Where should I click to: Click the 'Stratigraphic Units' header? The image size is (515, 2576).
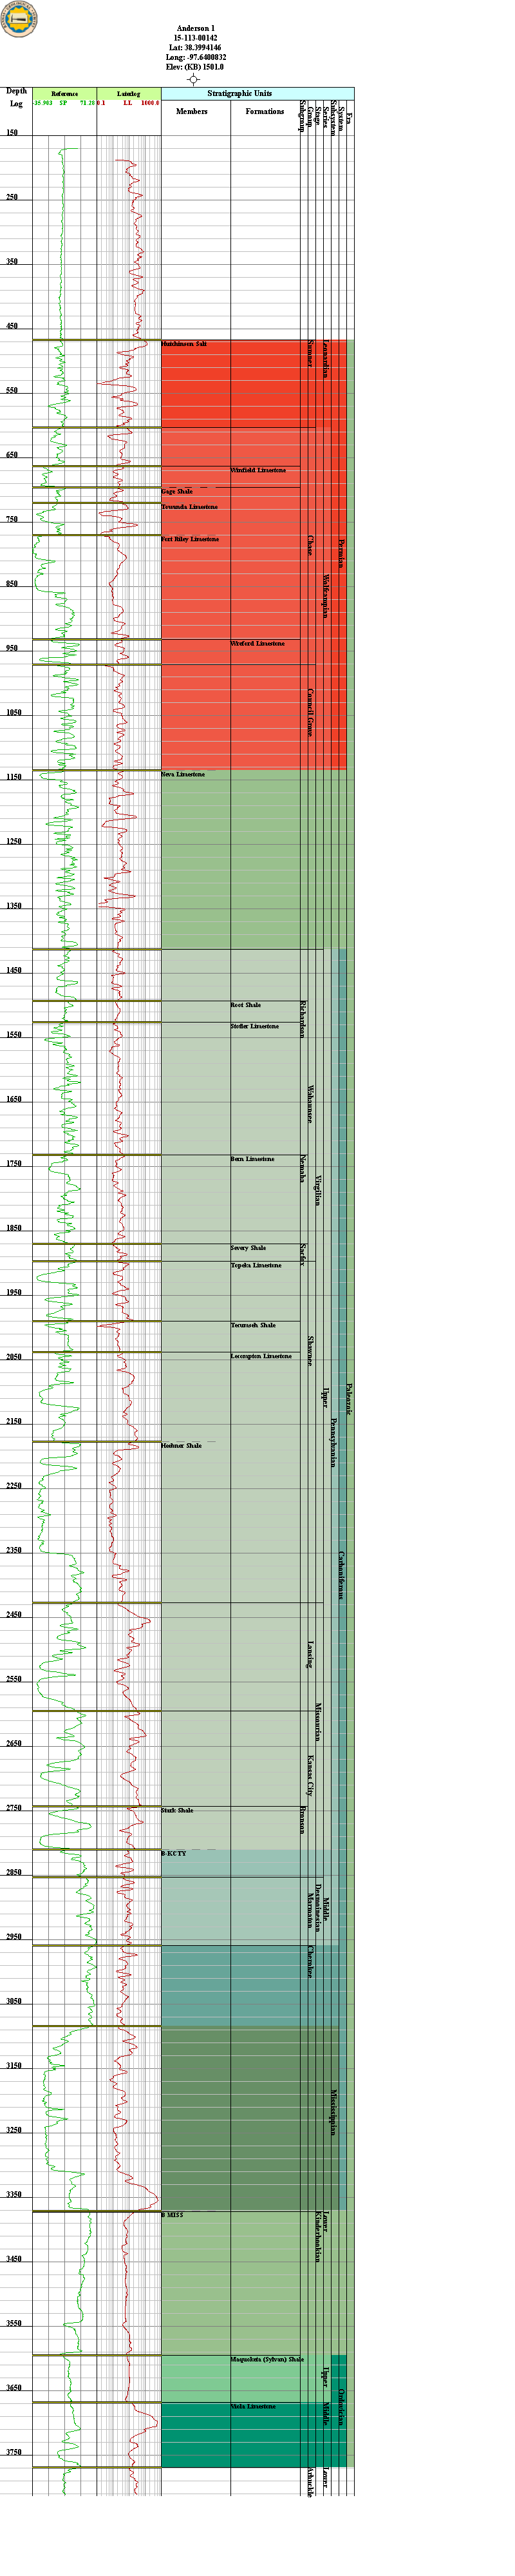(x=239, y=94)
